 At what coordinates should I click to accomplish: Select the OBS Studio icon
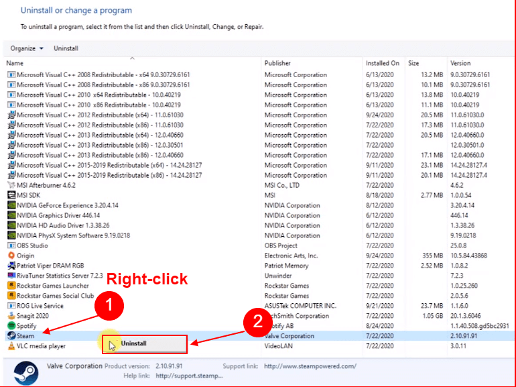click(x=11, y=245)
